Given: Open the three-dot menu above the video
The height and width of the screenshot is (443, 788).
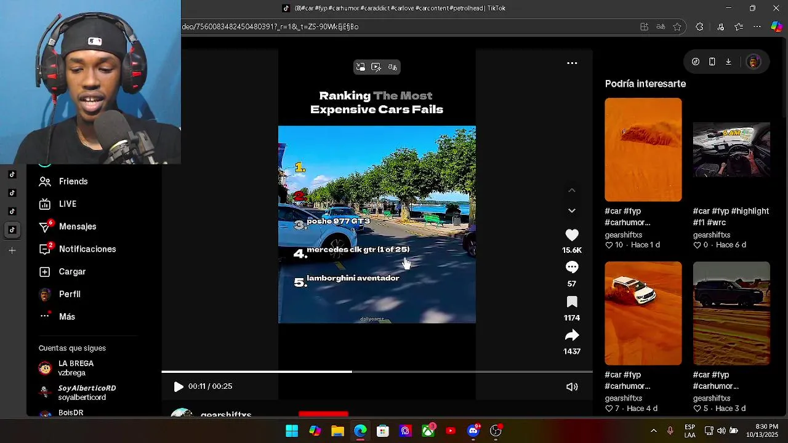Looking at the screenshot, I should pos(572,63).
